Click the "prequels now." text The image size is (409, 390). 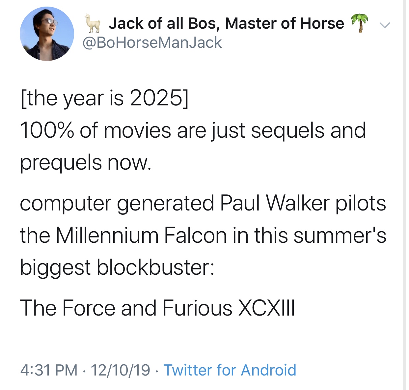tap(86, 162)
